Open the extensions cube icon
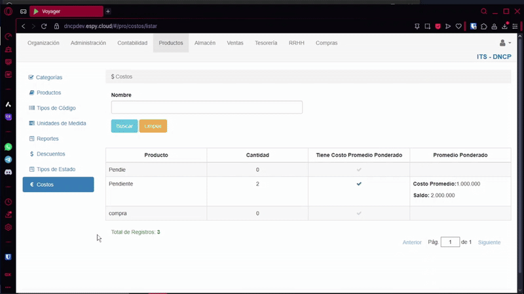 (x=483, y=26)
